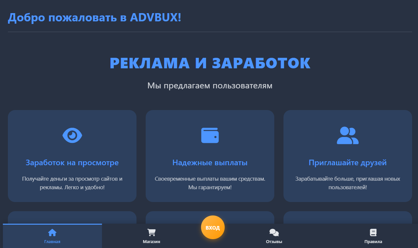
Task: Click the eye icon on the earnings card
Action: coord(72,135)
